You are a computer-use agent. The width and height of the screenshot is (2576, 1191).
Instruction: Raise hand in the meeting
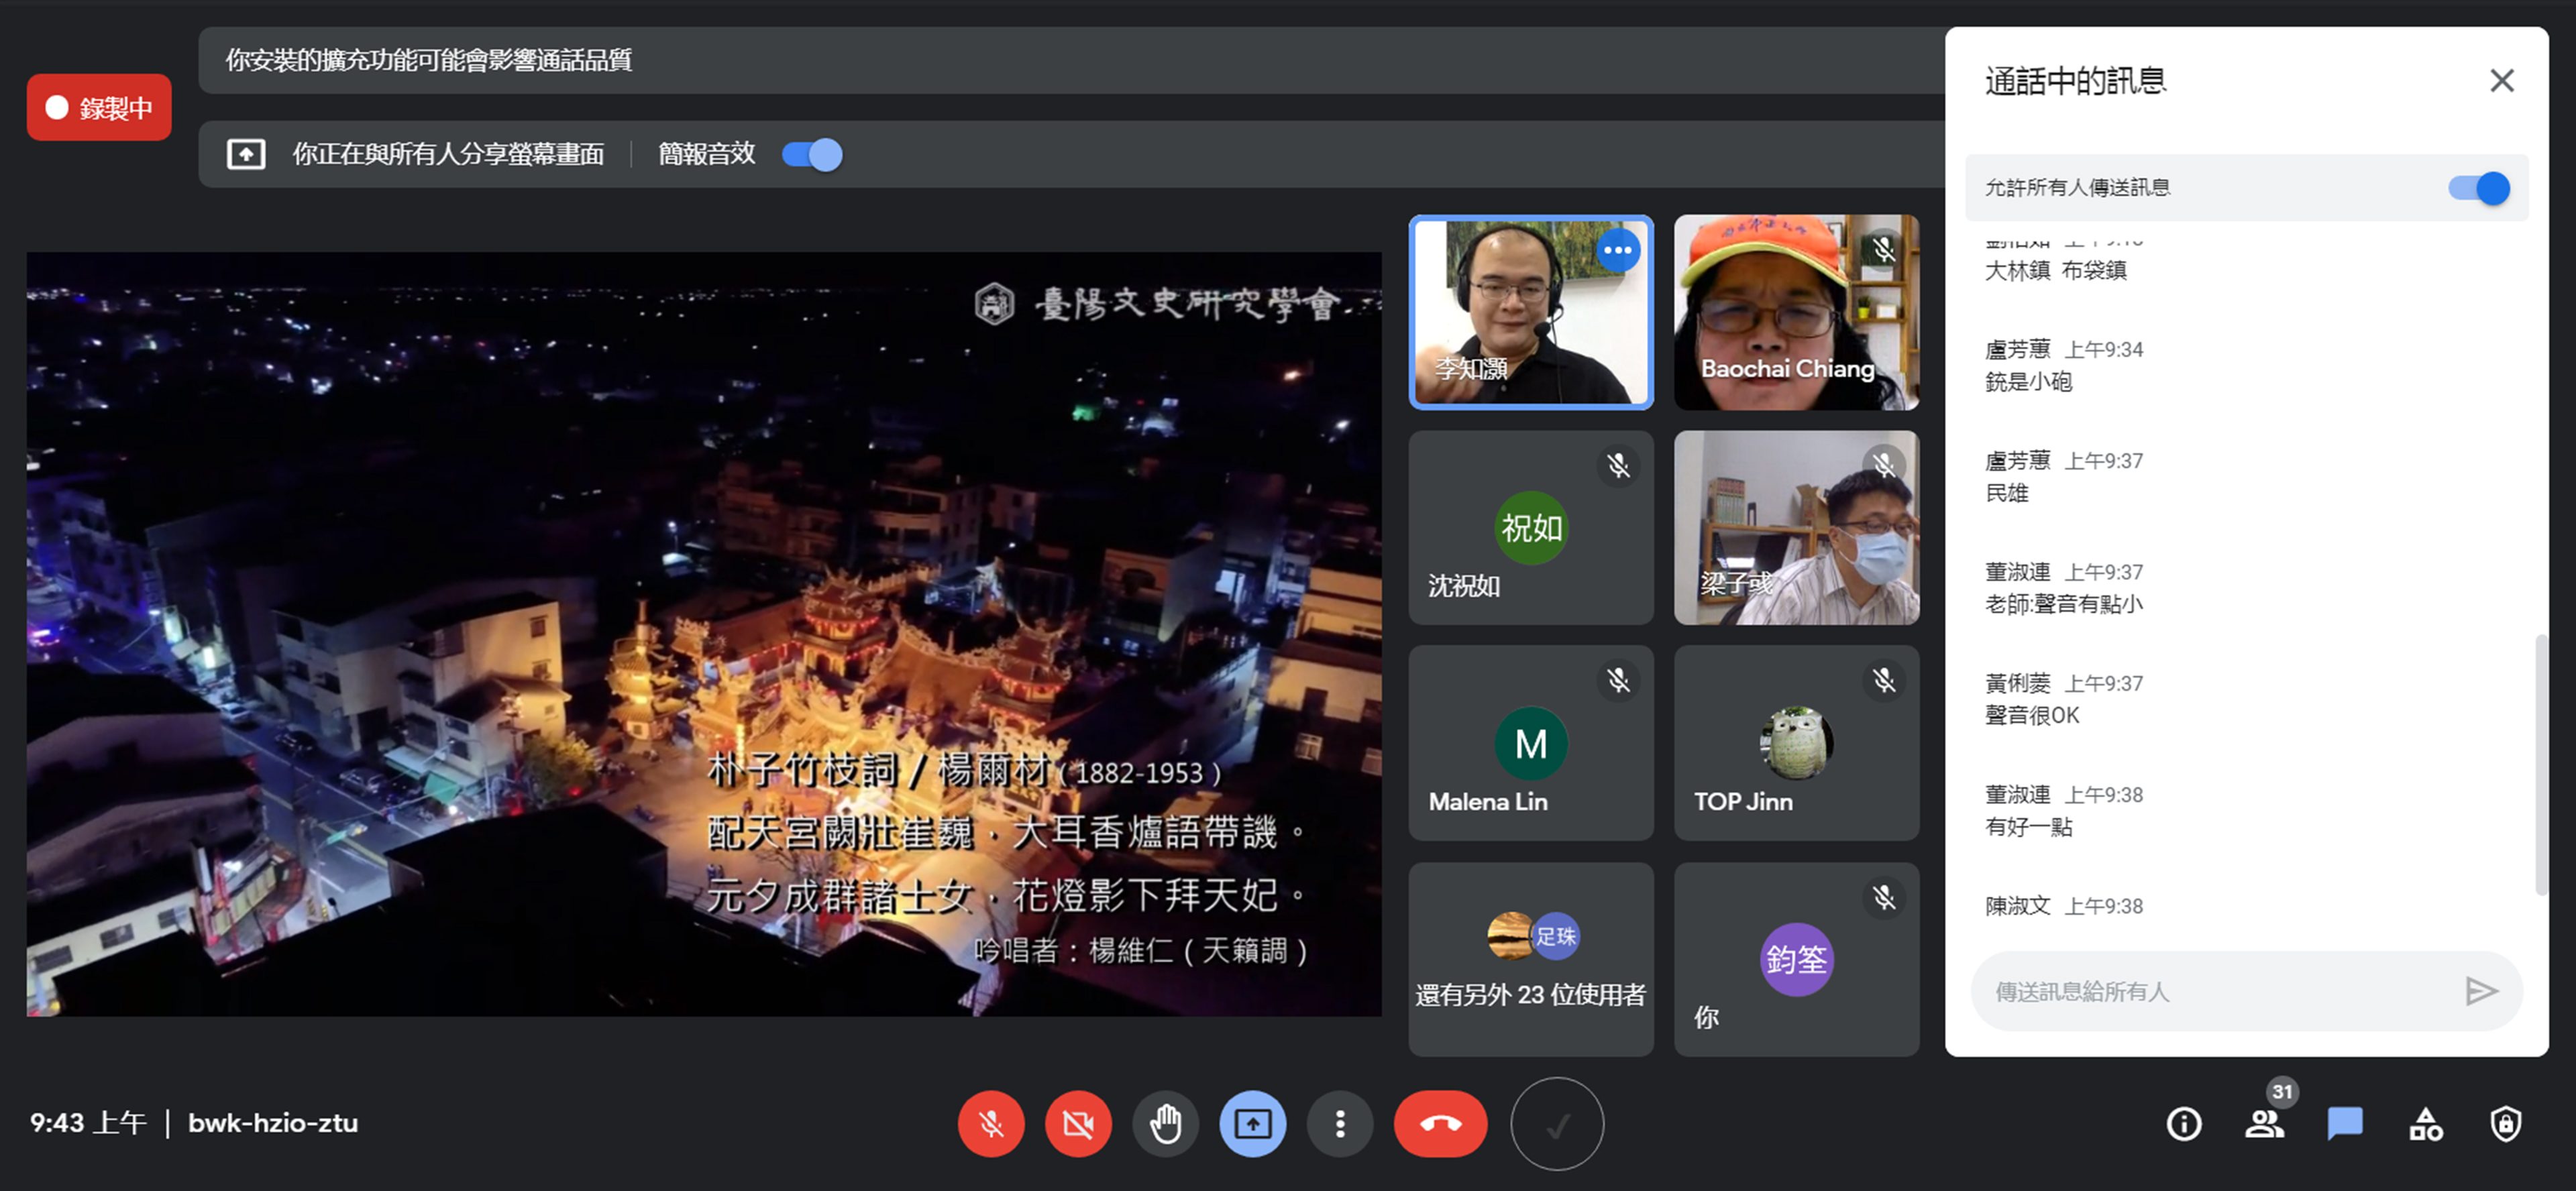tap(1165, 1124)
